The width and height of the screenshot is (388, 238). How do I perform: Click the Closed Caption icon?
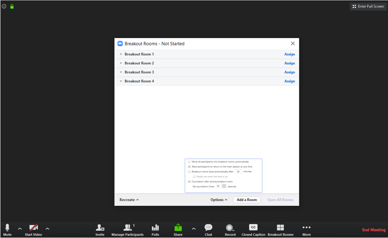(253, 228)
